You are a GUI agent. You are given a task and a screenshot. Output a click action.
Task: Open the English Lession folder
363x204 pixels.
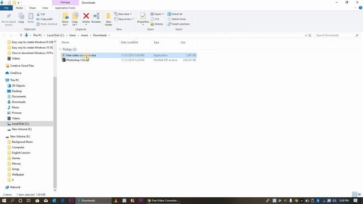click(x=21, y=152)
